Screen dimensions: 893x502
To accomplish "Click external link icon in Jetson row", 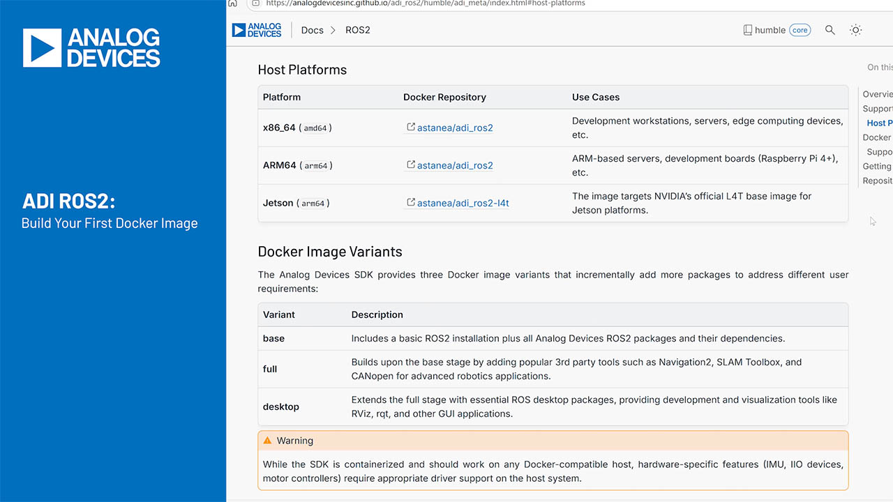I will tap(411, 203).
